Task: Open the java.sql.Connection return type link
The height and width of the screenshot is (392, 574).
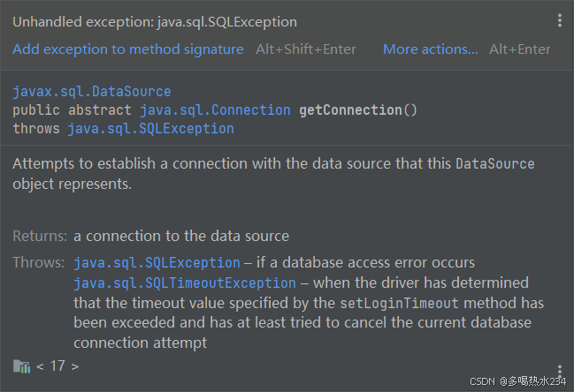Action: click(215, 110)
